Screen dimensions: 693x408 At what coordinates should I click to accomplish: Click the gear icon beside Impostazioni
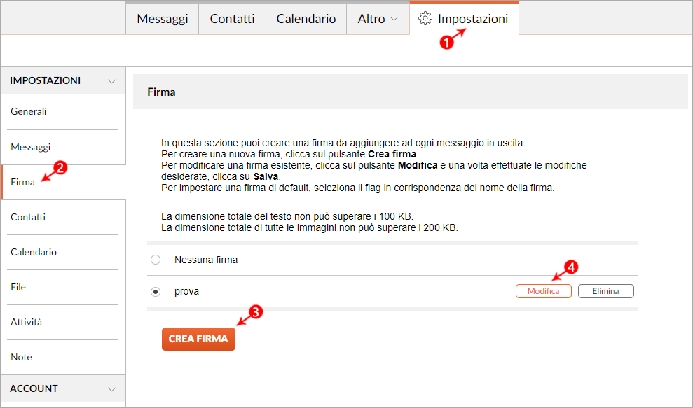tap(425, 19)
